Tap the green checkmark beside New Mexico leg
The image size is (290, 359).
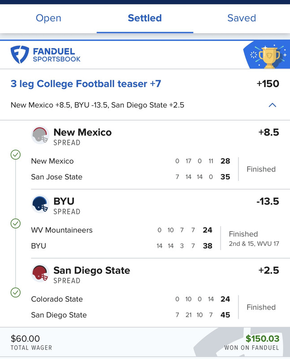pyautogui.click(x=16, y=155)
